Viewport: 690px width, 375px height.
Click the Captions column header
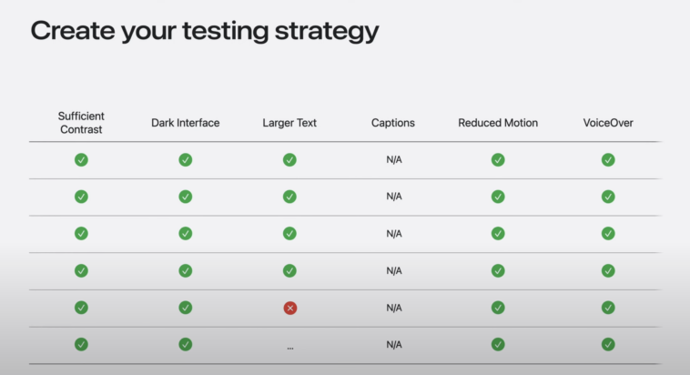(x=394, y=123)
